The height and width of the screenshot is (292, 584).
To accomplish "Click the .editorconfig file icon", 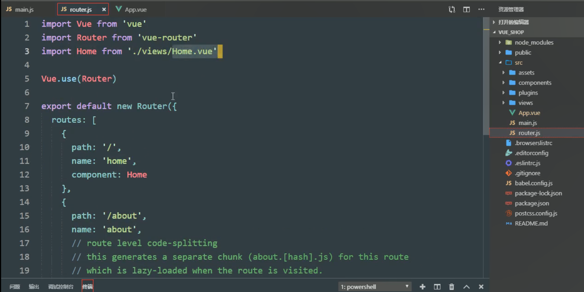I will (509, 153).
